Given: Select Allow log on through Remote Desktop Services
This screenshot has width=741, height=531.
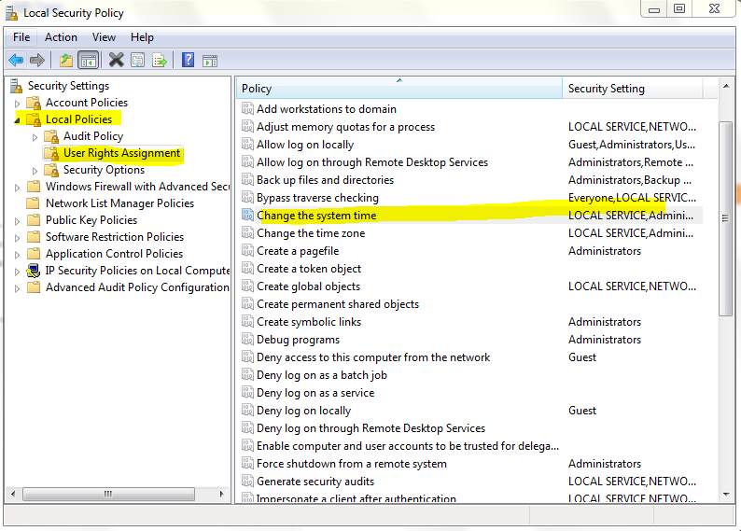Looking at the screenshot, I should click(372, 162).
